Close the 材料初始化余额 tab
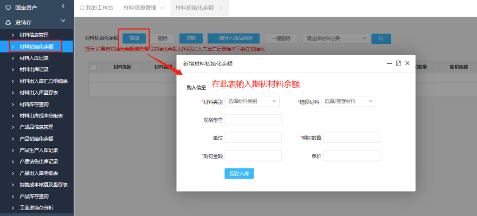477x216 pixels. pos(221,8)
